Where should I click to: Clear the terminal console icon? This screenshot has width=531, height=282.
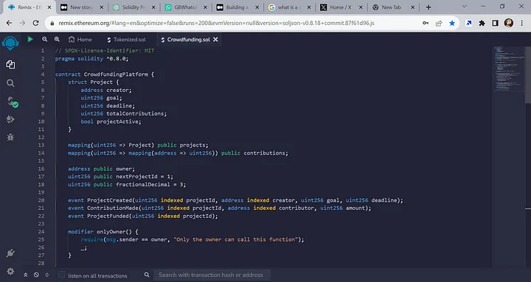[36, 275]
